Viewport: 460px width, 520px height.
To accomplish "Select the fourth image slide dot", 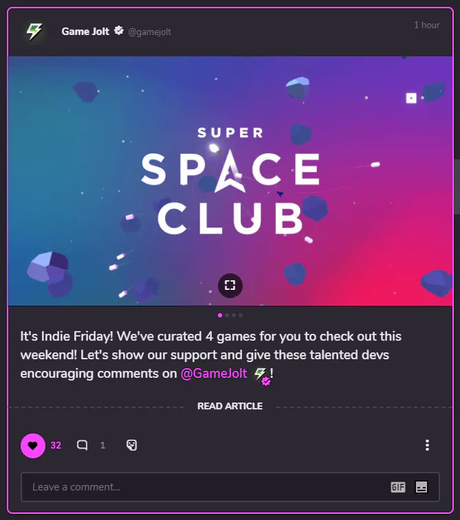I will coord(241,315).
